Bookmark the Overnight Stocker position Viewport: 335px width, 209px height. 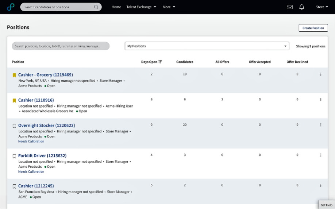pos(14,126)
